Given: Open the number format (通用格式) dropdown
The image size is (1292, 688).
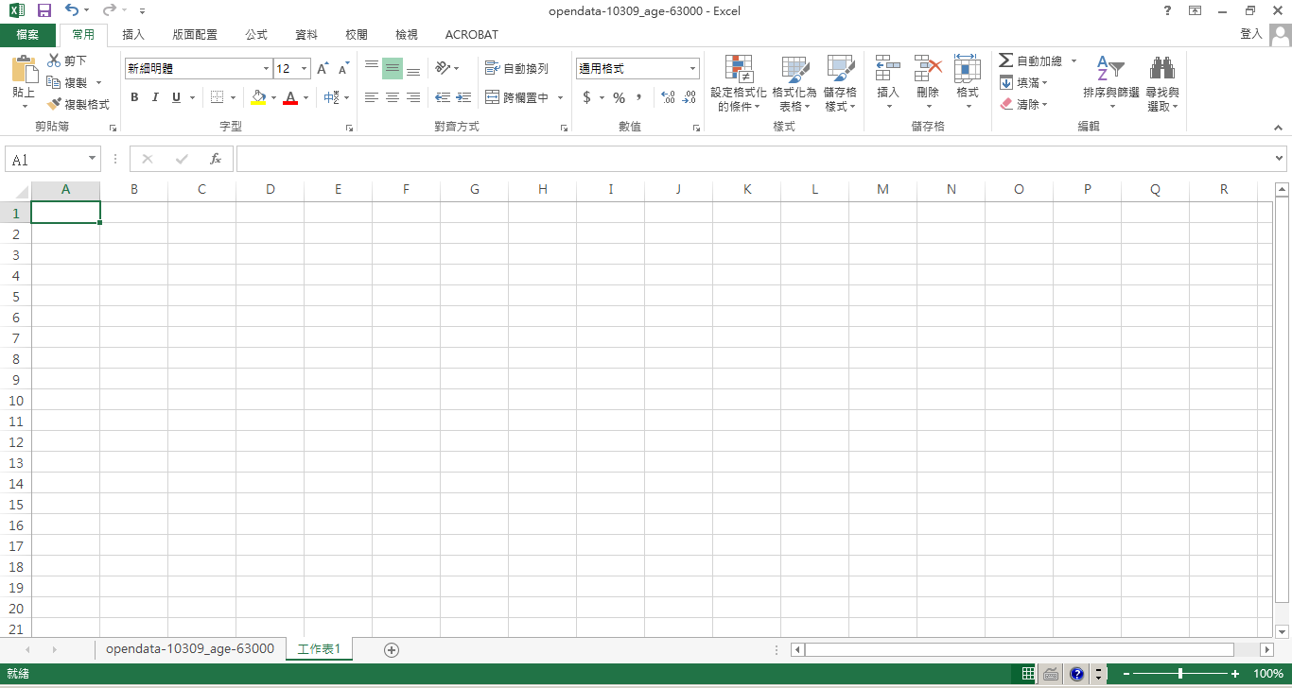Looking at the screenshot, I should coord(692,69).
